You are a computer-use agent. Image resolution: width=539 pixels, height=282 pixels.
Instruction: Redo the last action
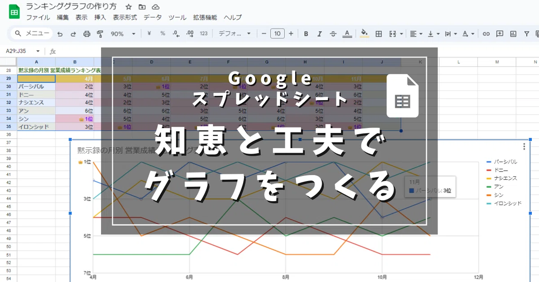(x=73, y=34)
